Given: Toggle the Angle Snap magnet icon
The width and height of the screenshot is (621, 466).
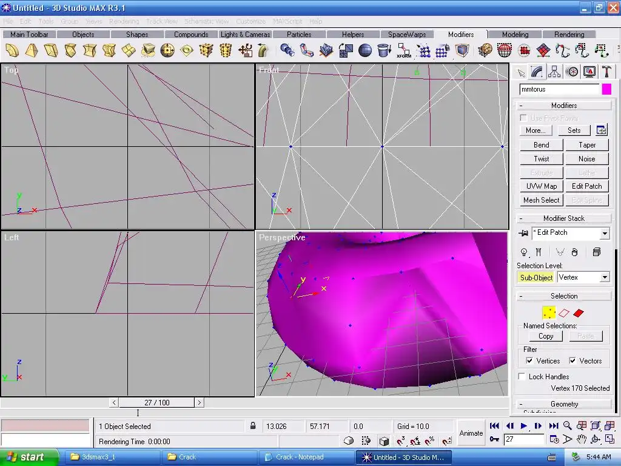Looking at the screenshot, I should (x=415, y=441).
